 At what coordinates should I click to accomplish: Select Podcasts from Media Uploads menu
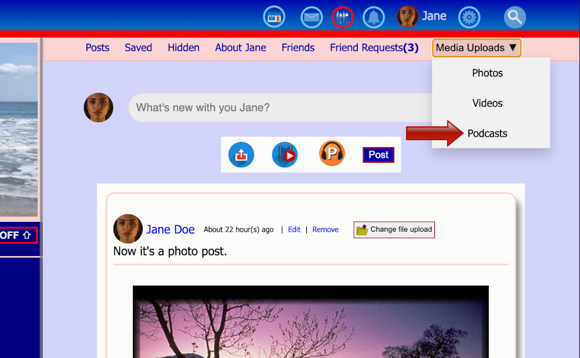[x=487, y=133]
